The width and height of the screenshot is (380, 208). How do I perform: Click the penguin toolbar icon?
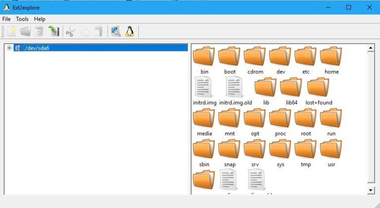point(130,31)
